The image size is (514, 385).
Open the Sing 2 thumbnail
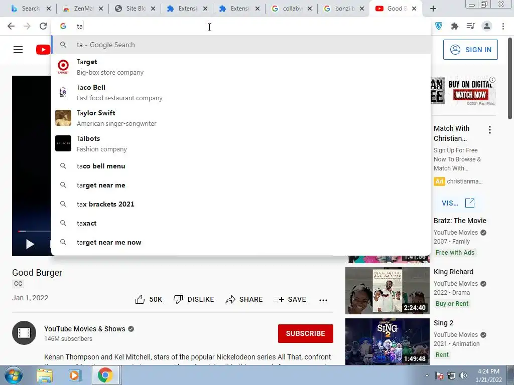[x=388, y=341]
